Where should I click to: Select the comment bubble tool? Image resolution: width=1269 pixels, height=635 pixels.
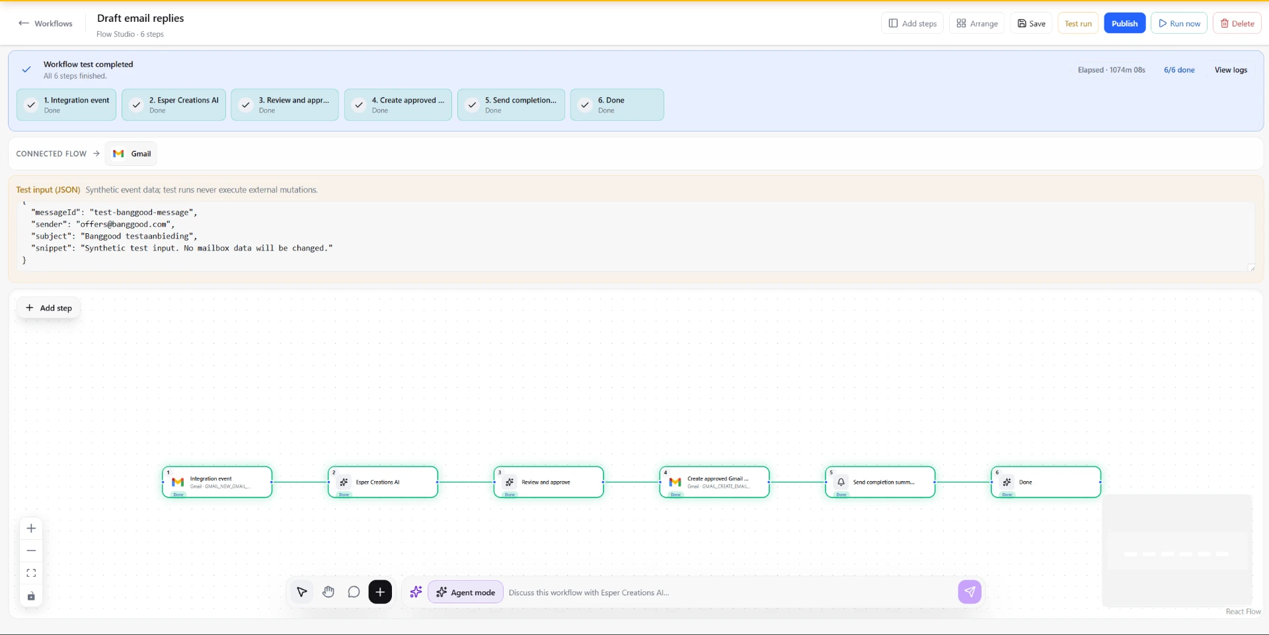tap(354, 592)
